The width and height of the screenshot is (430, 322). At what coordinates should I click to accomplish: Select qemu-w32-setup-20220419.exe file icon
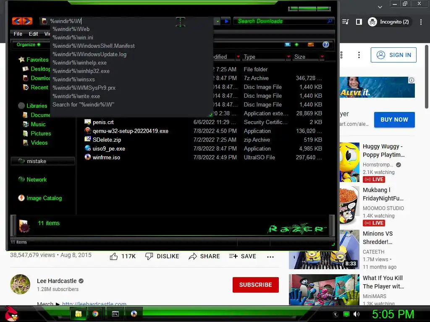coord(87,131)
